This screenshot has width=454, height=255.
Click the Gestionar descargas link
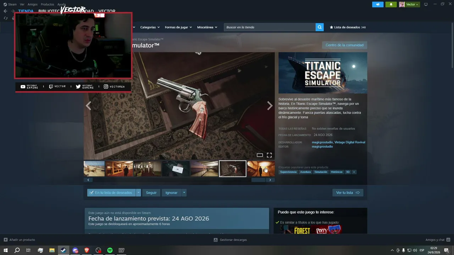click(x=230, y=240)
